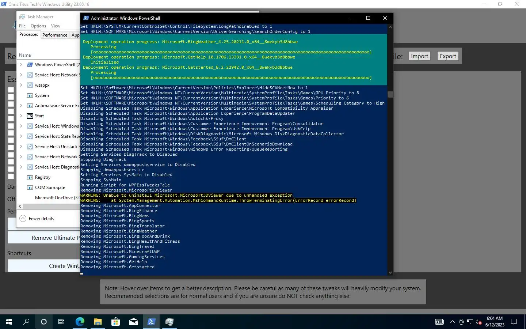
Task: Click the Create WinU shortcut button
Action: pos(44,266)
